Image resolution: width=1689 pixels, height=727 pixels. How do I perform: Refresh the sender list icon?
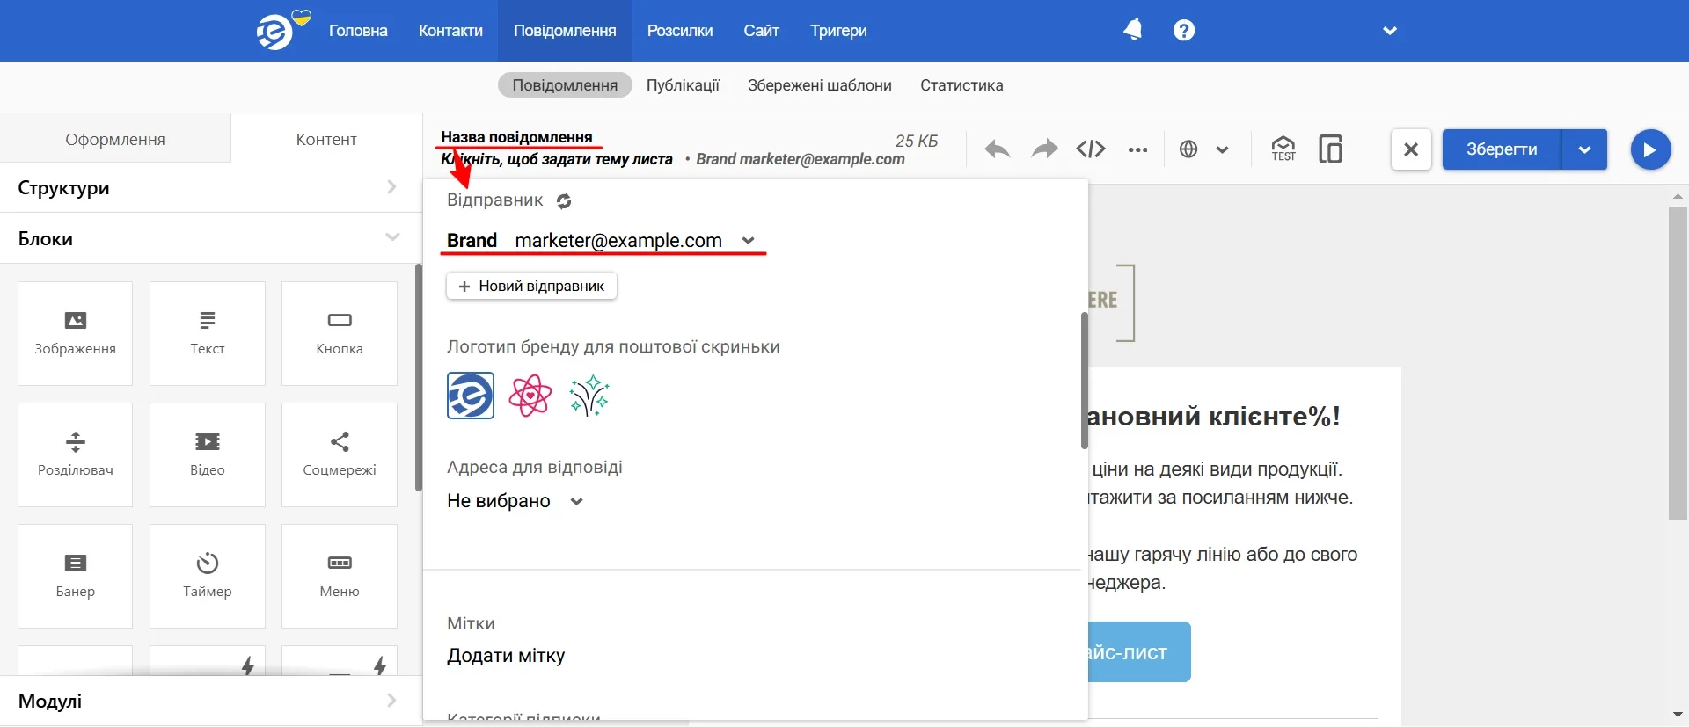click(x=564, y=201)
